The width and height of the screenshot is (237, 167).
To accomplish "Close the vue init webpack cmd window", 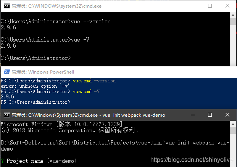I will pos(227,115).
